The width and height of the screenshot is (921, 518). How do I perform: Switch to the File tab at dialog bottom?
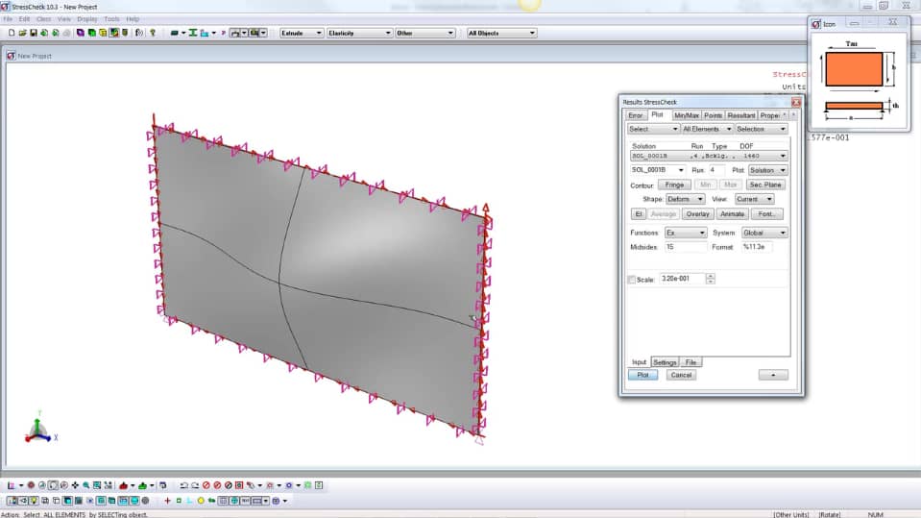[x=691, y=362]
